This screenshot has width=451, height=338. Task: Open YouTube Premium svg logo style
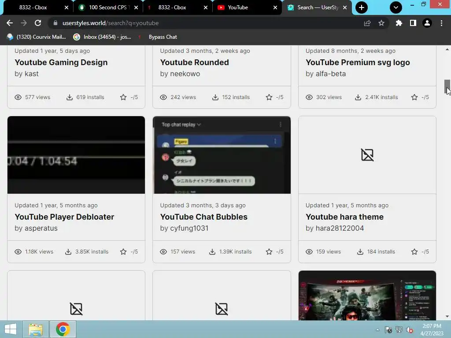[x=358, y=62]
